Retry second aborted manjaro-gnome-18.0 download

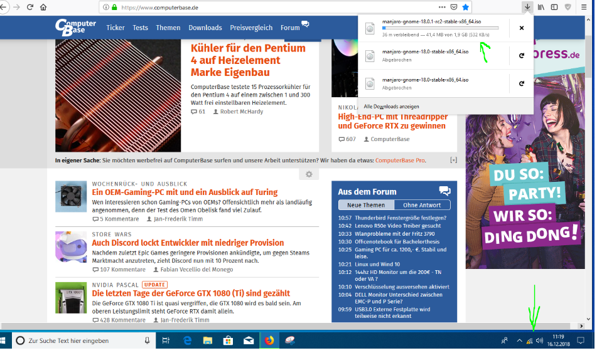(522, 83)
